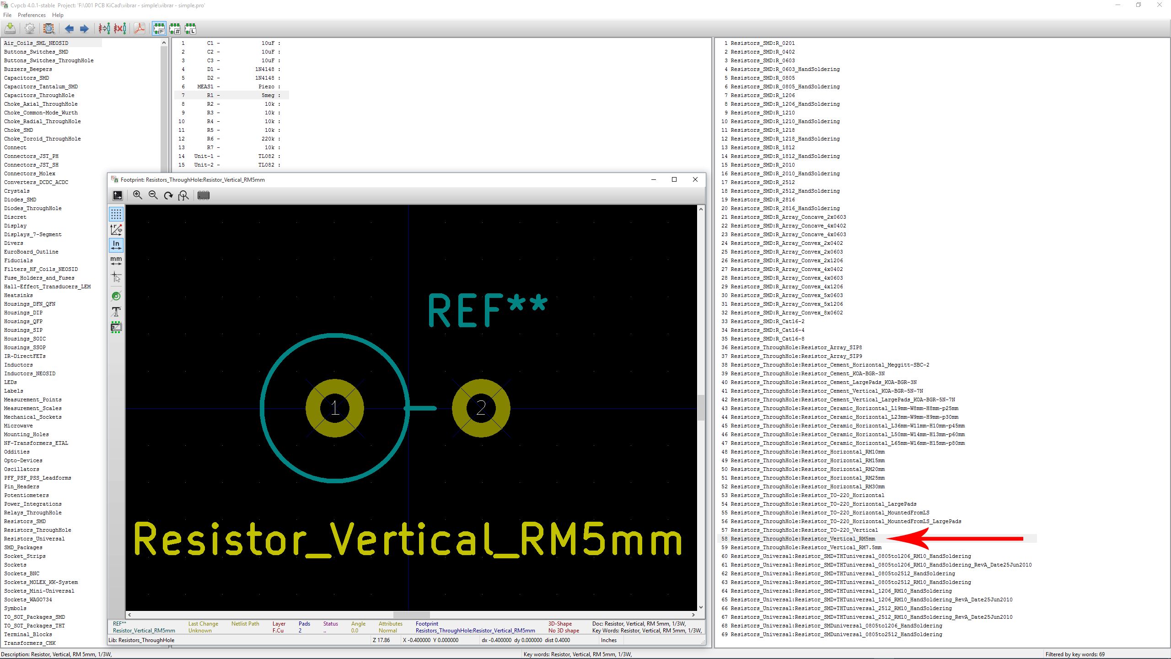The height and width of the screenshot is (659, 1171).
Task: Click the save footprint association icon
Action: click(x=10, y=29)
